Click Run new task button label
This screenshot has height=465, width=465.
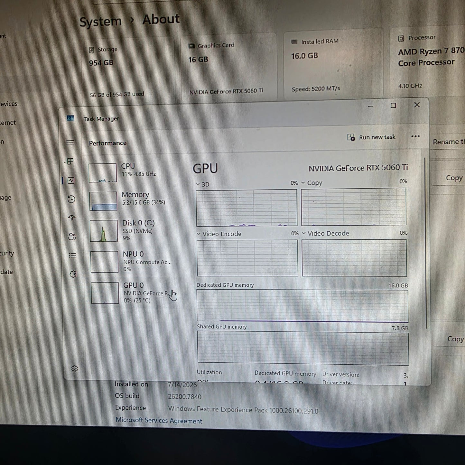pyautogui.click(x=377, y=137)
